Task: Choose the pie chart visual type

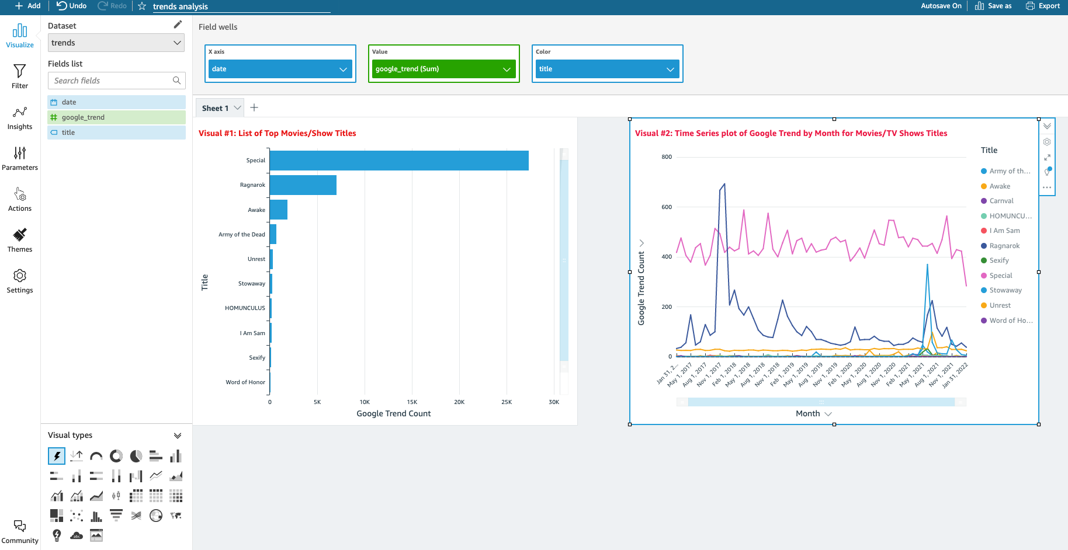Action: click(136, 456)
